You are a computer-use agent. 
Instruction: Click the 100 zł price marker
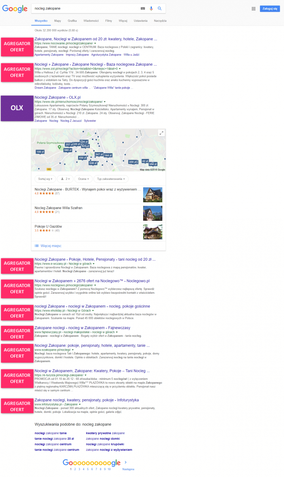tap(40, 152)
